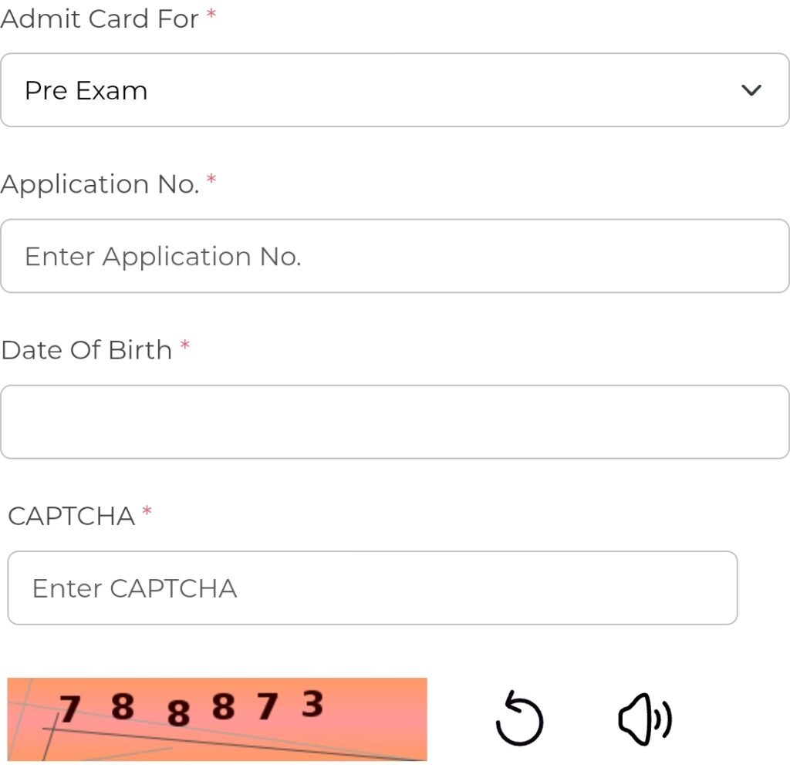Focus the Enter Application No. field
This screenshot has height=778, width=790.
394,256
